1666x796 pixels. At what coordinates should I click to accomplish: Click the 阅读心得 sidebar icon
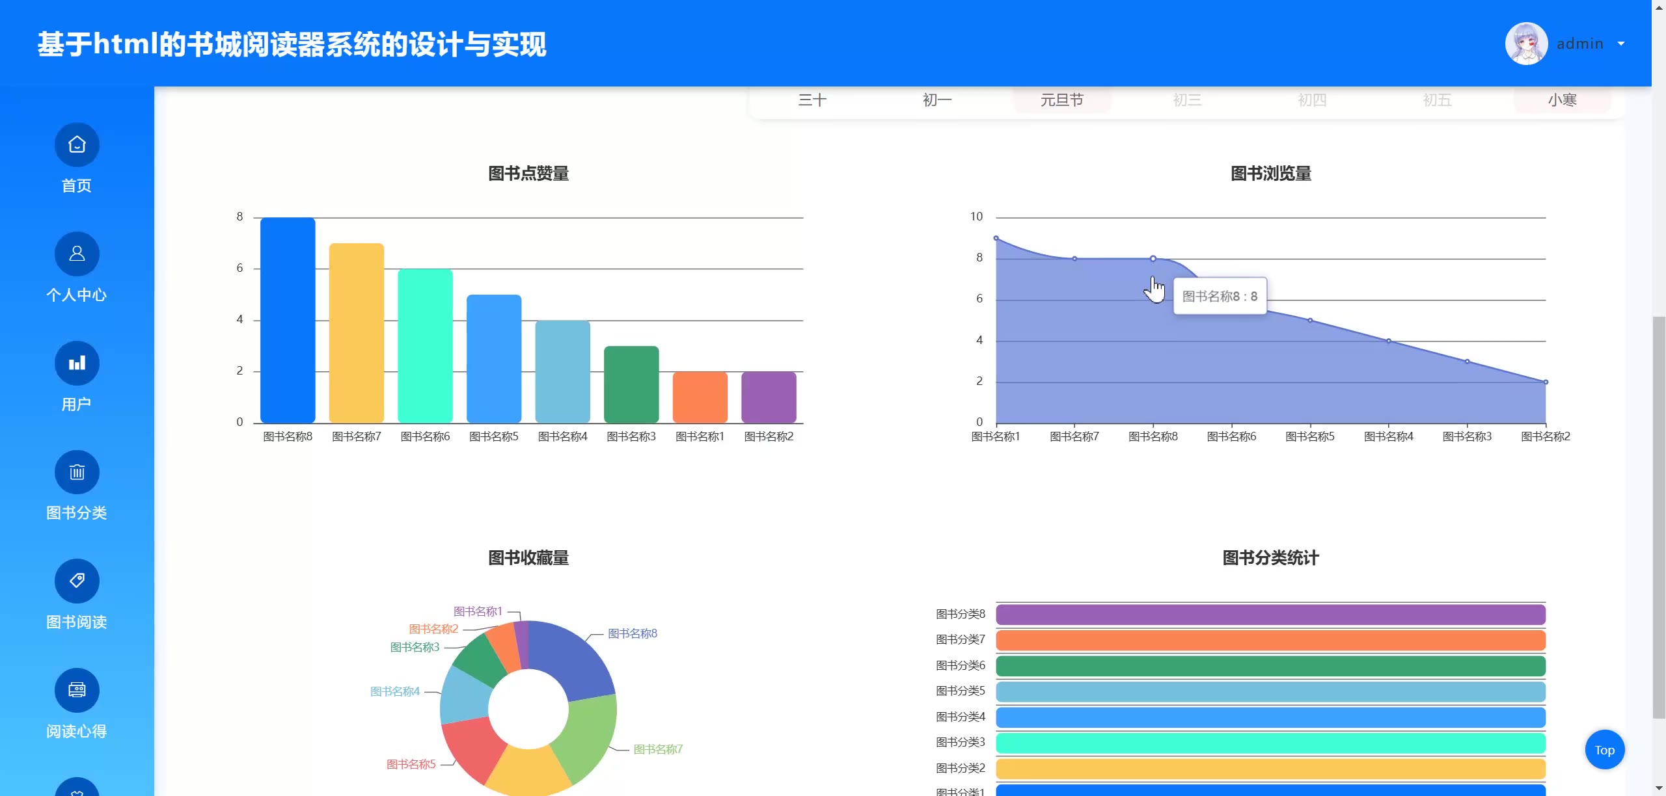[77, 690]
